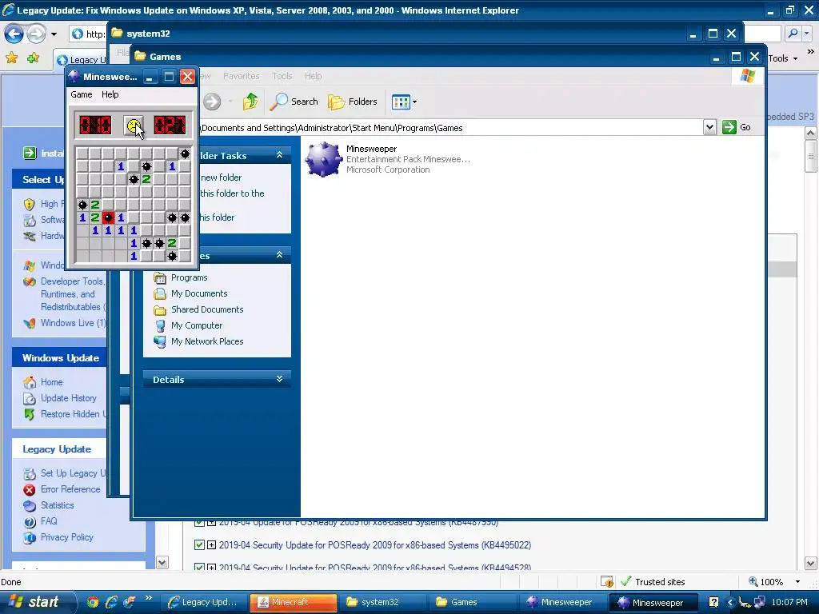Click the Search tool in Games window
The height and width of the screenshot is (614, 819).
(294, 102)
